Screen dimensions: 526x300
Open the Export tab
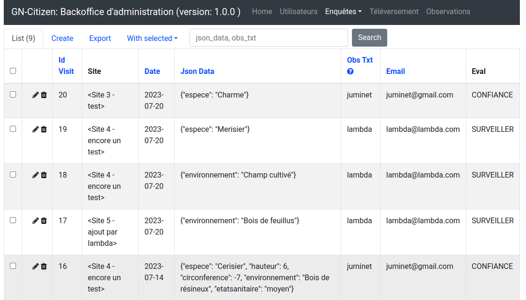click(x=100, y=39)
